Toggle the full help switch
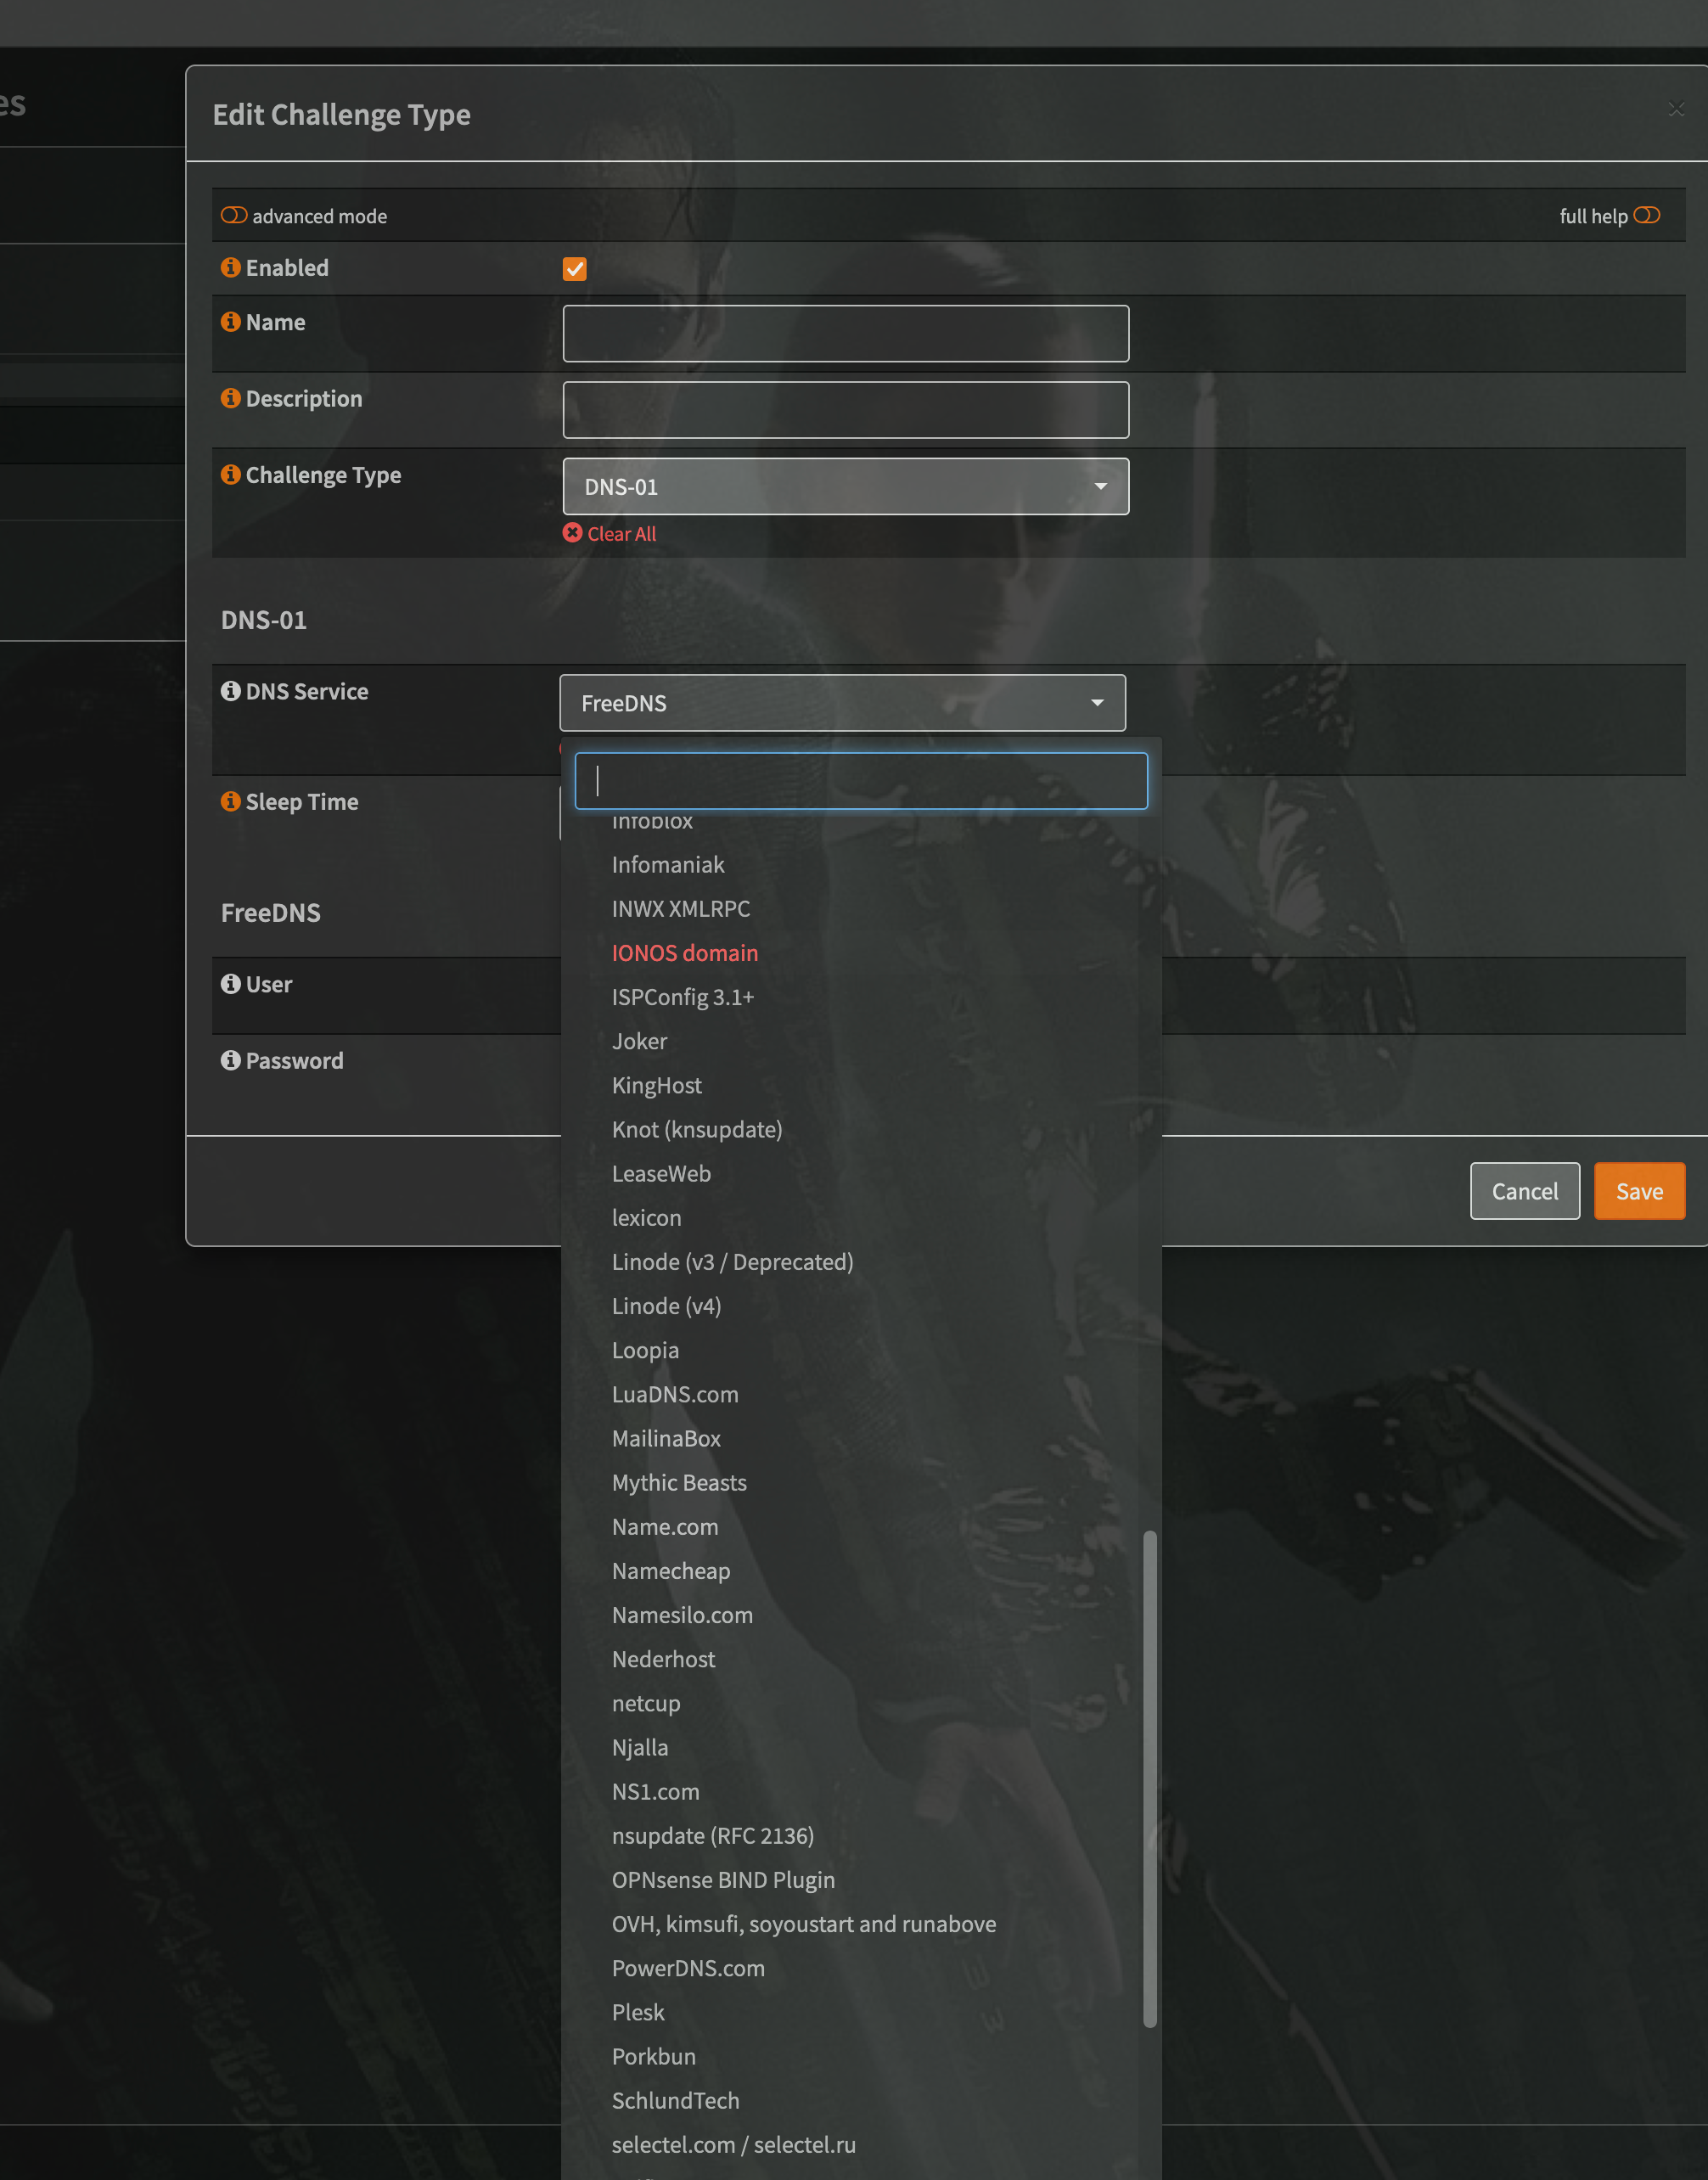1708x2180 pixels. coord(1646,215)
